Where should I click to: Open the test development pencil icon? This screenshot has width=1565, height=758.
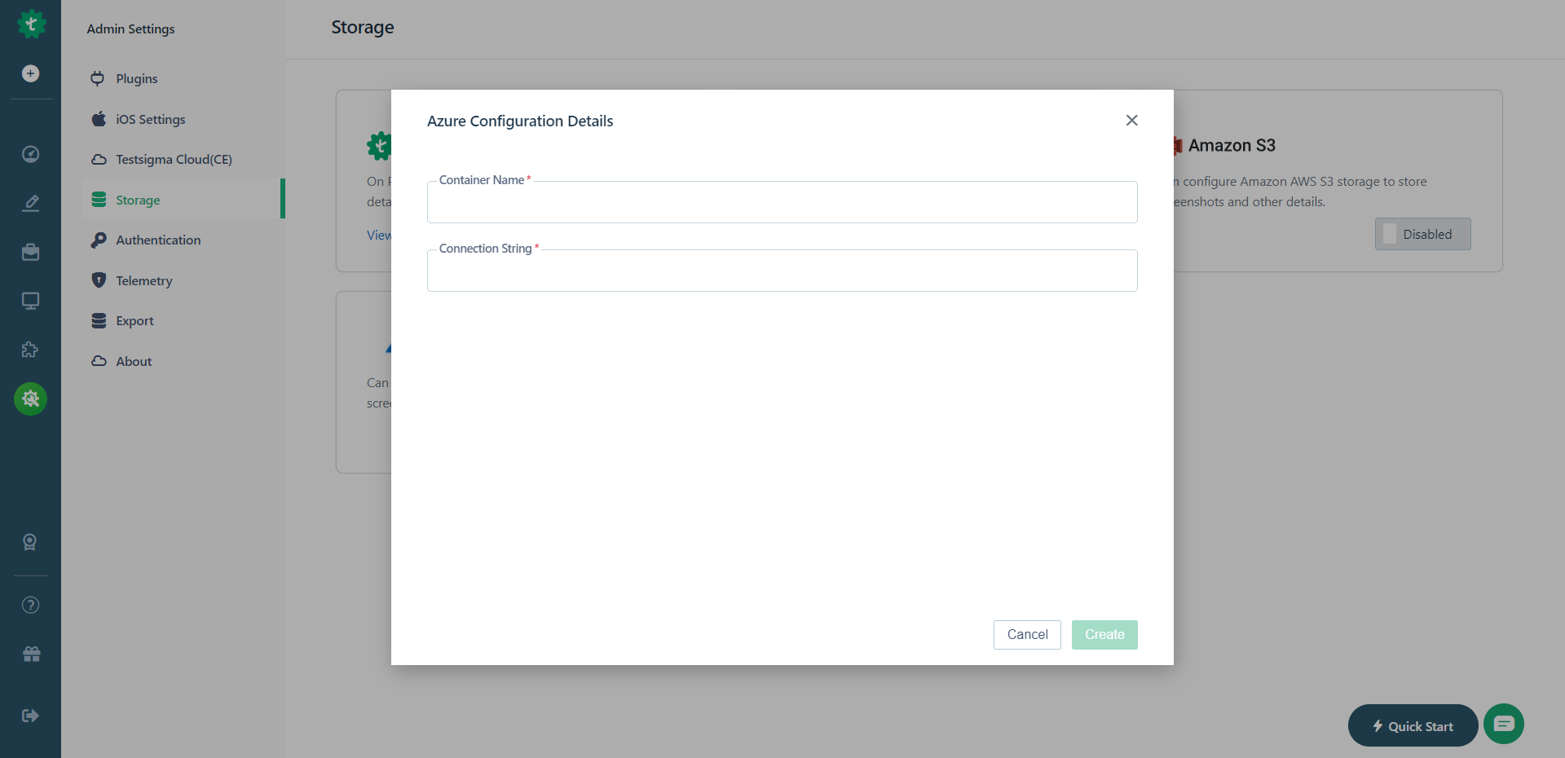pos(30,203)
